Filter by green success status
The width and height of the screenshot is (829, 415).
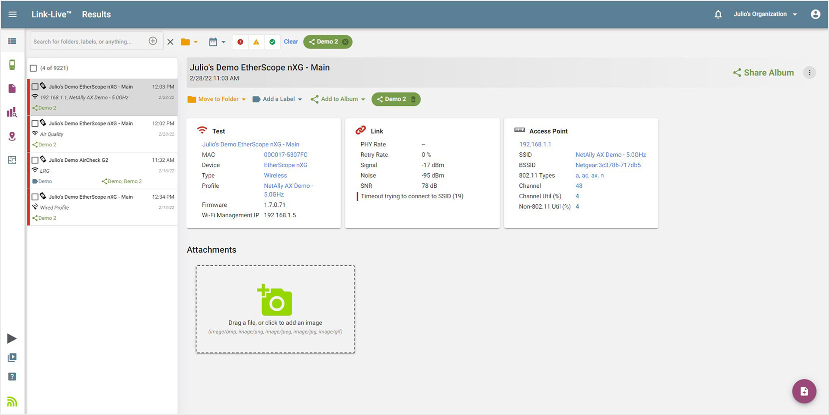click(x=272, y=42)
